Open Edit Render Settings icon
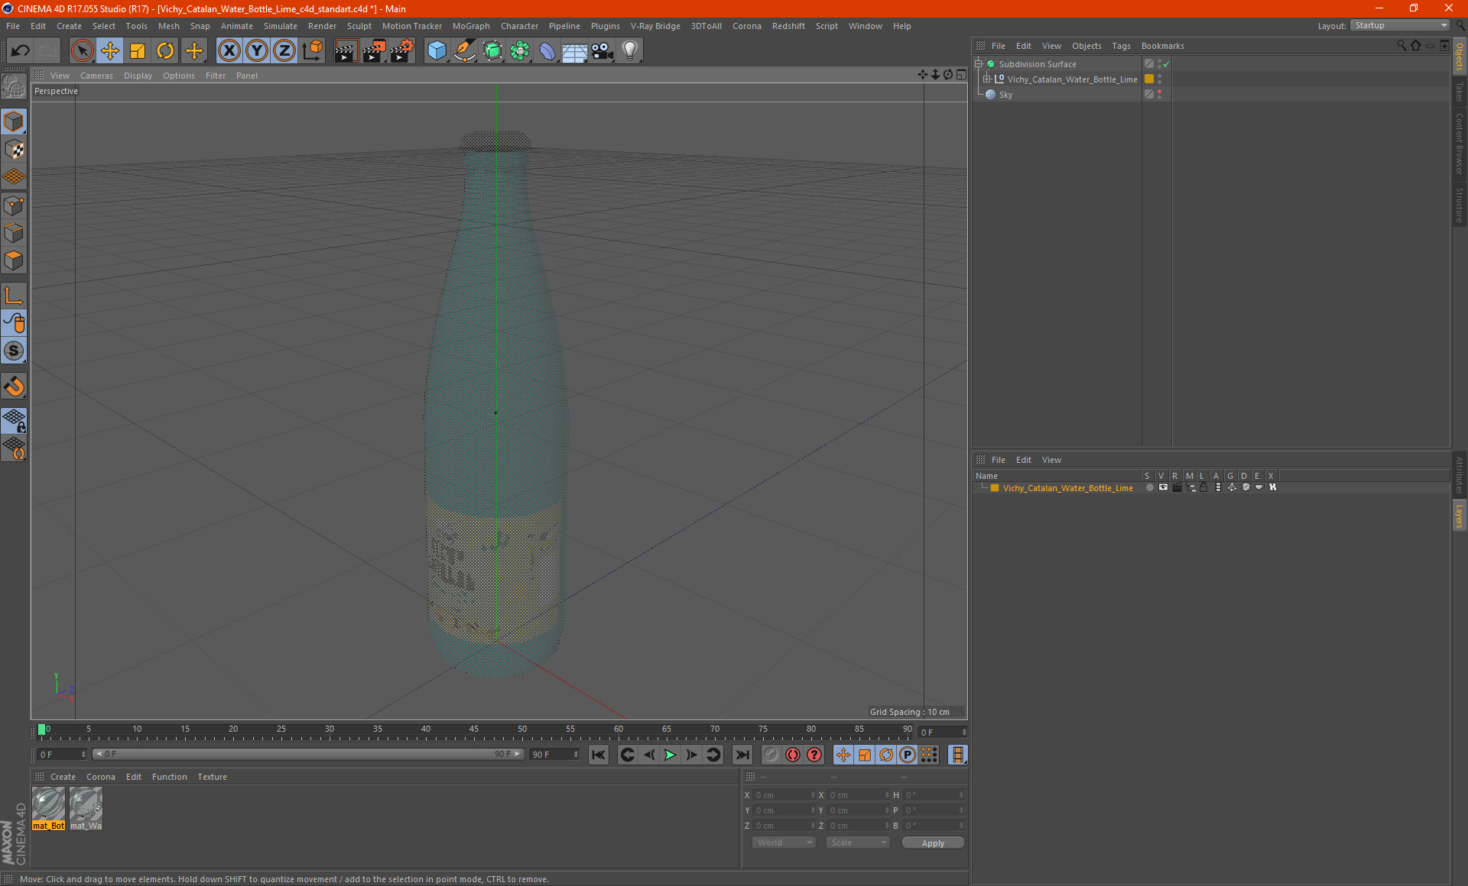 [x=402, y=51]
